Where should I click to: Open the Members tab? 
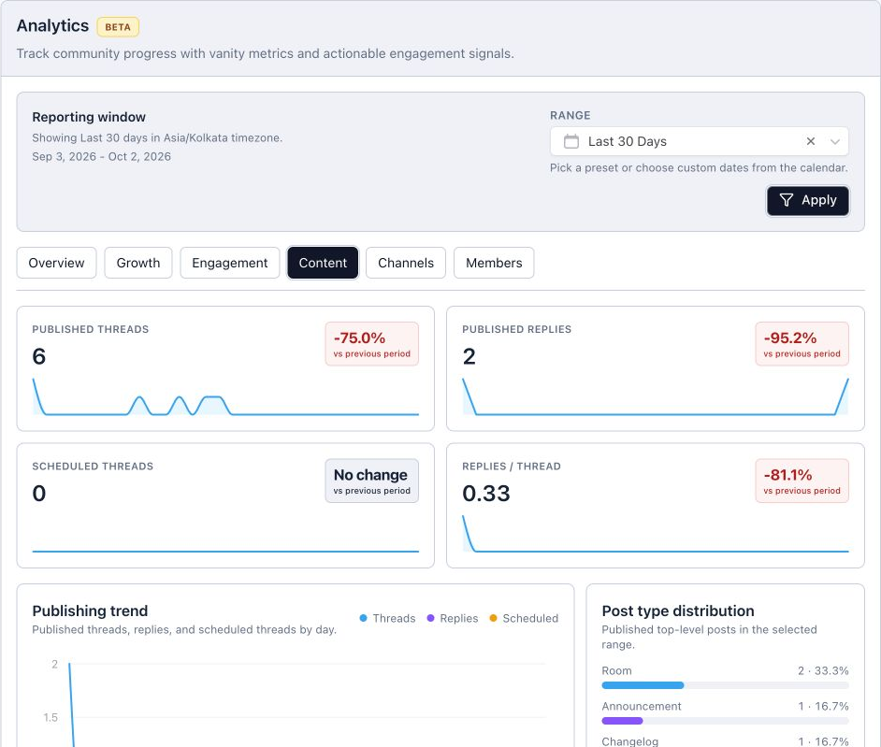tap(494, 263)
